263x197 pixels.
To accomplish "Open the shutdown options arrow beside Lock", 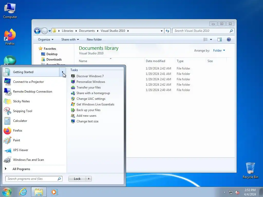I will click(89, 179).
